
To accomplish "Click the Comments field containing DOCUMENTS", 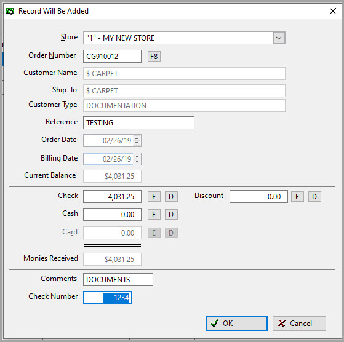I will 118,279.
